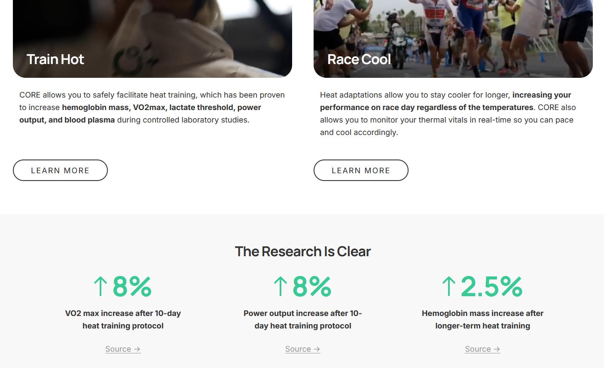Click the Race Cool card photo
Screen dimensions: 604x368
[x=453, y=30]
